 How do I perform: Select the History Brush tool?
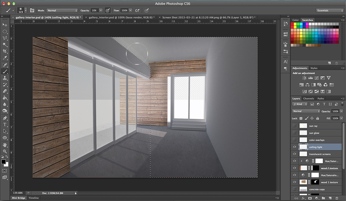click(5, 85)
